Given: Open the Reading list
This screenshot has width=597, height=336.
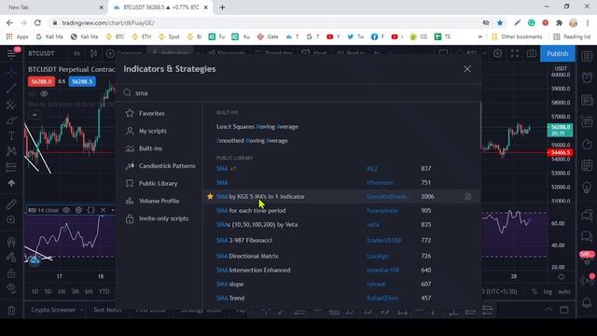Looking at the screenshot, I should coord(572,36).
